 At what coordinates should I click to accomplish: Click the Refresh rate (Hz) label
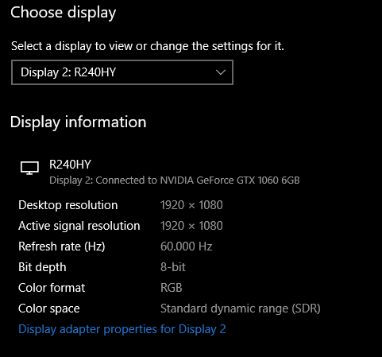coord(62,246)
